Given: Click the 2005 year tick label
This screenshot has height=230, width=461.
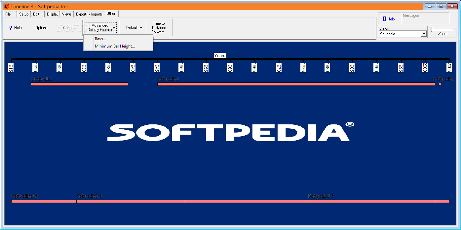Looking at the screenshot, I should (x=449, y=67).
